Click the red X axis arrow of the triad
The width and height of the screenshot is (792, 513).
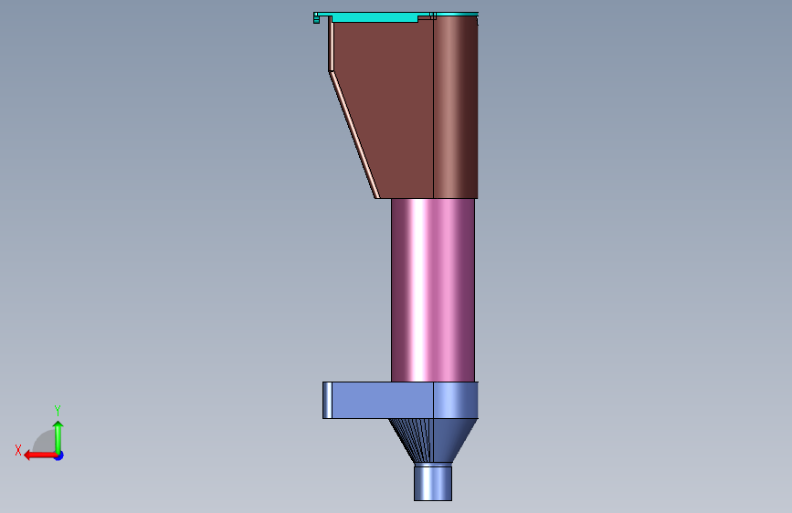(x=40, y=455)
